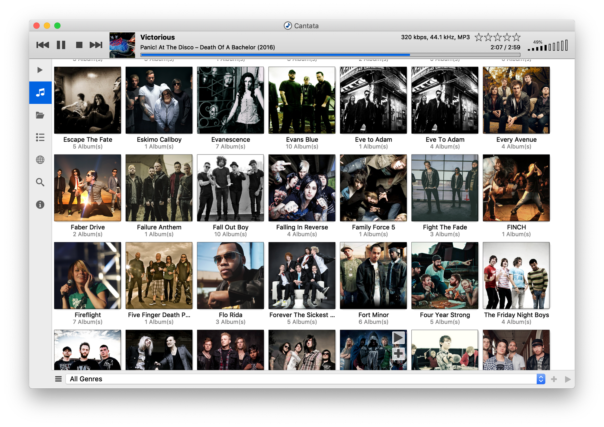Select the music Library sidebar icon
The image size is (604, 427).
[40, 92]
